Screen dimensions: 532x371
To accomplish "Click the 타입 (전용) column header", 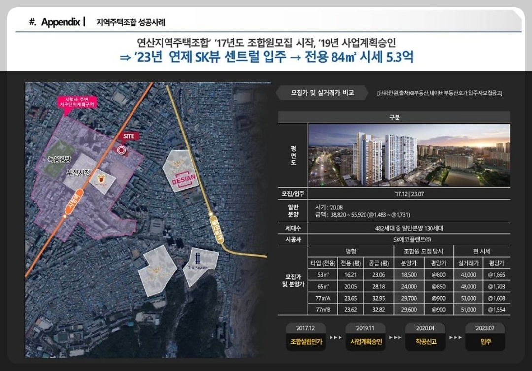I will pos(323,263).
